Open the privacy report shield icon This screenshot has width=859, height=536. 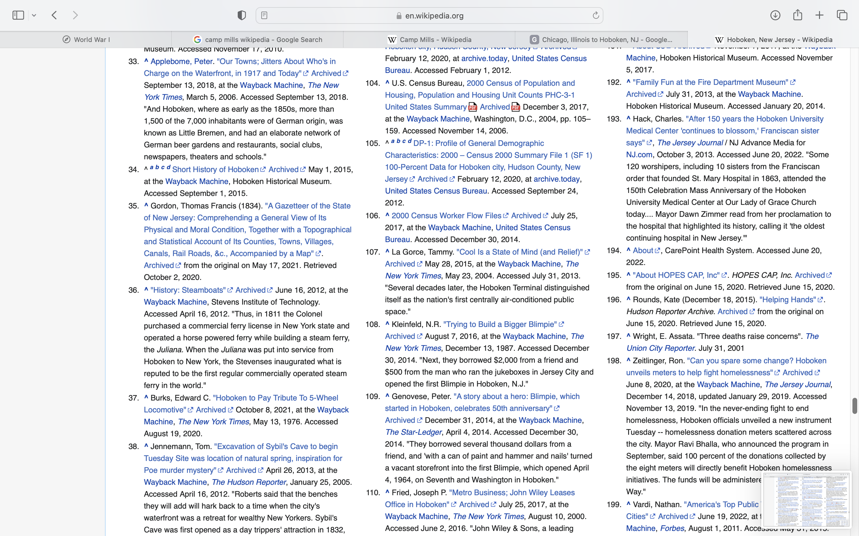[242, 15]
